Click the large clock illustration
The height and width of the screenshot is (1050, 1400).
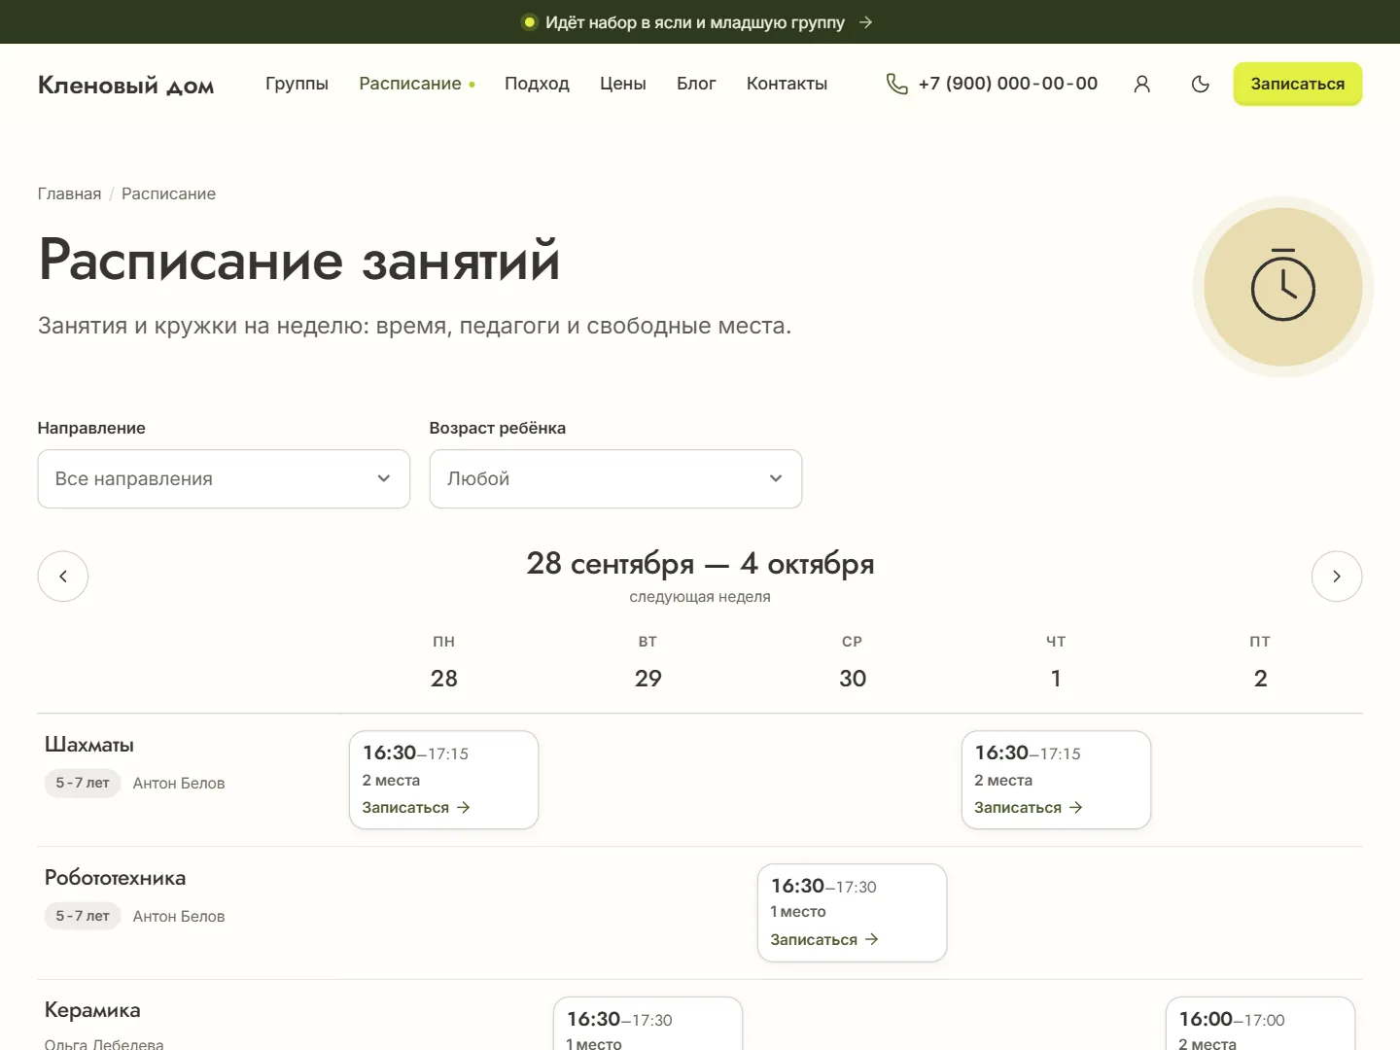tap(1283, 287)
